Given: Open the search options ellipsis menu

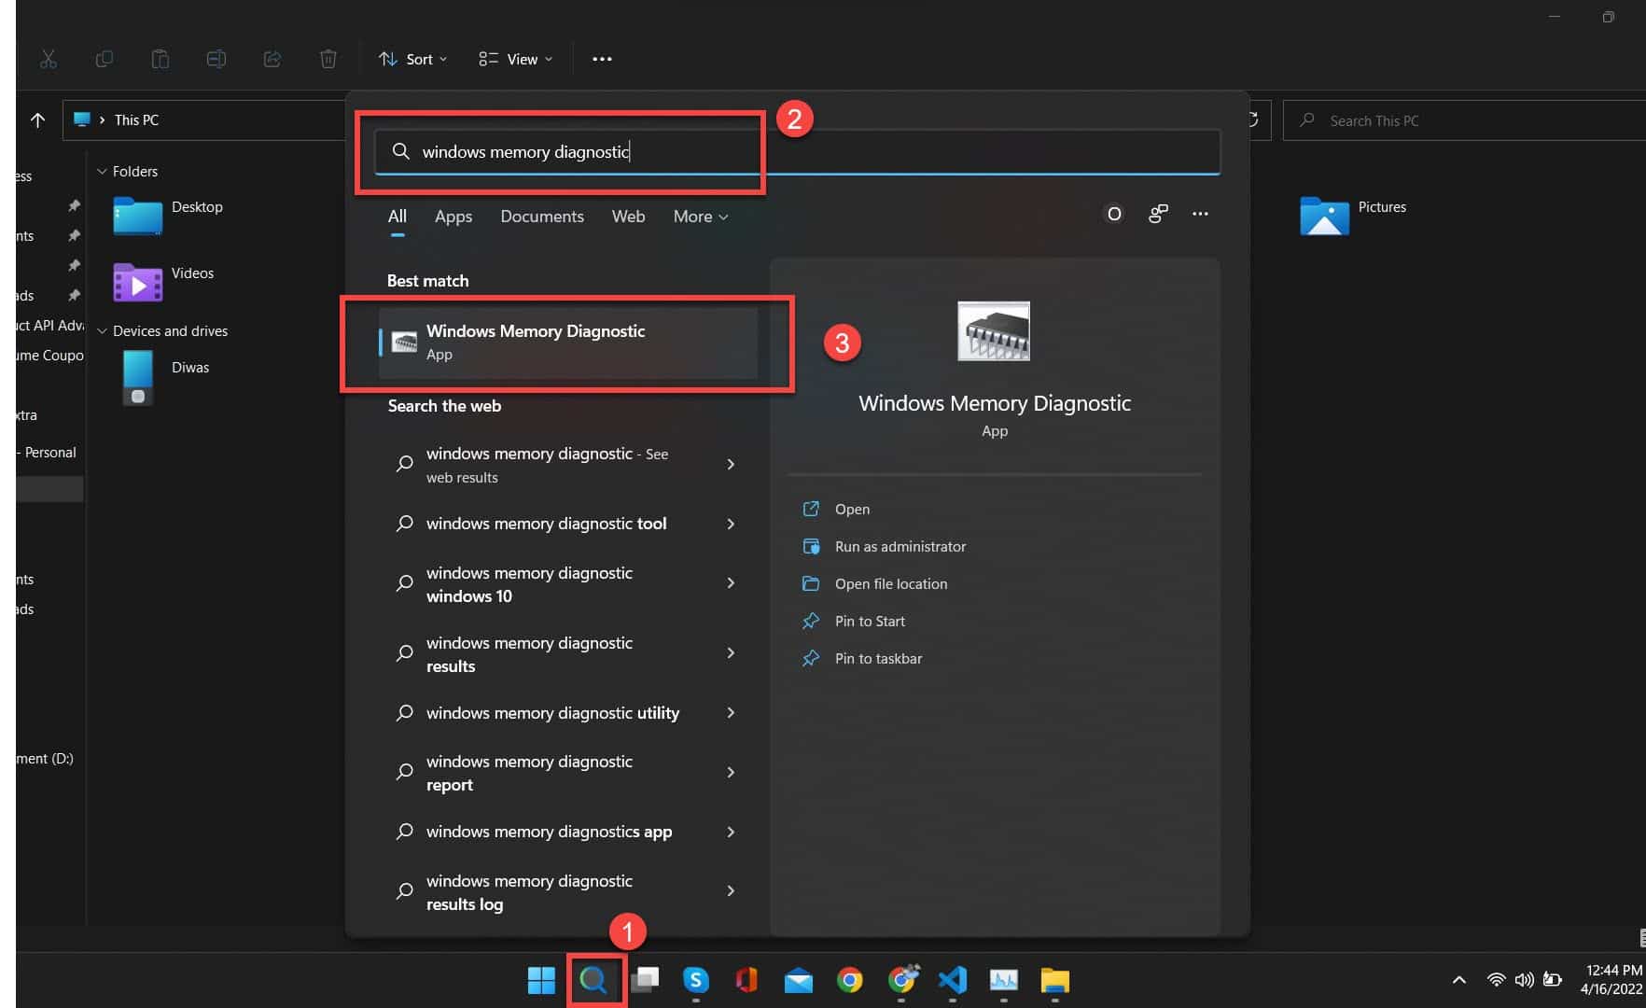Looking at the screenshot, I should click(x=1200, y=214).
